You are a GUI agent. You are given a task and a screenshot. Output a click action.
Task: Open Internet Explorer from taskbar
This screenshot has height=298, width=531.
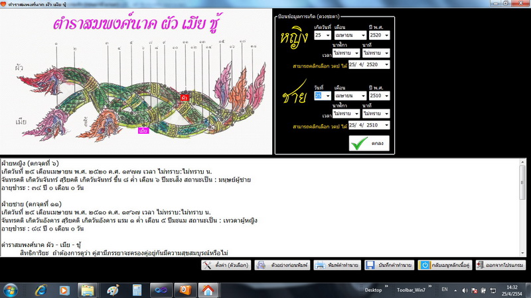pos(41,290)
